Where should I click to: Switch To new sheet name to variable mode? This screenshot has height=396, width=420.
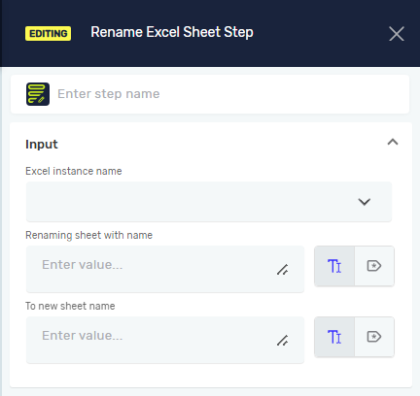(374, 337)
